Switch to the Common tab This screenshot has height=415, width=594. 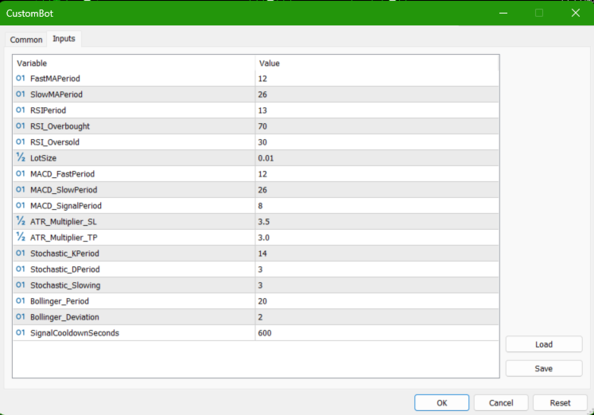point(26,40)
